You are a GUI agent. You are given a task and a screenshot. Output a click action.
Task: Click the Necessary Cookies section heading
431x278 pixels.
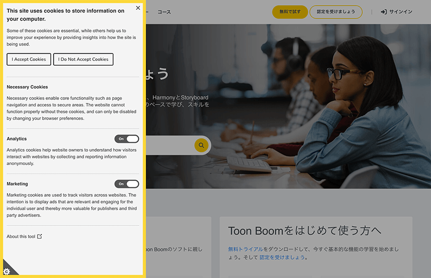[x=28, y=87]
